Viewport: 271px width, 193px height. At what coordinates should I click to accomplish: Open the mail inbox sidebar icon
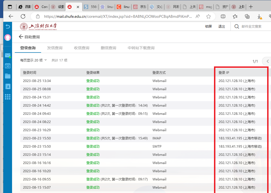pyautogui.click(x=8, y=55)
